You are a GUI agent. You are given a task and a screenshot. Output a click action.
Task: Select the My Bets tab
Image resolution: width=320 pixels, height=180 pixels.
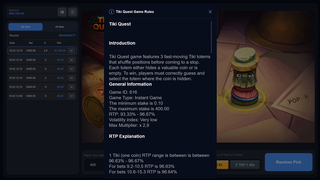(x=26, y=27)
